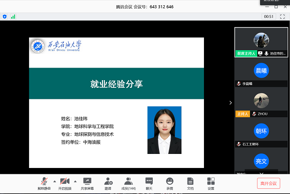Expand video options arrow beside 开启视频
290x194 pixels.
[x=75, y=181]
